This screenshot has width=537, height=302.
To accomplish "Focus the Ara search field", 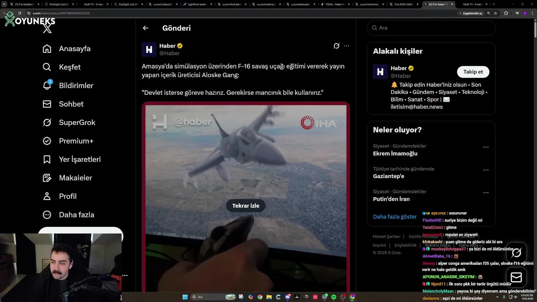I will [x=431, y=28].
